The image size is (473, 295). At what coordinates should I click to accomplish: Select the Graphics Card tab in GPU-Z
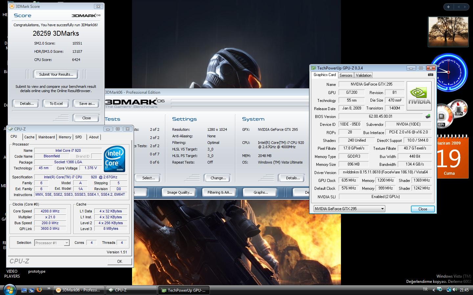[325, 75]
